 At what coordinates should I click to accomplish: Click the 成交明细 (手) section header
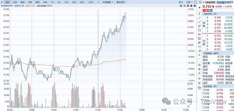[x=218, y=86]
